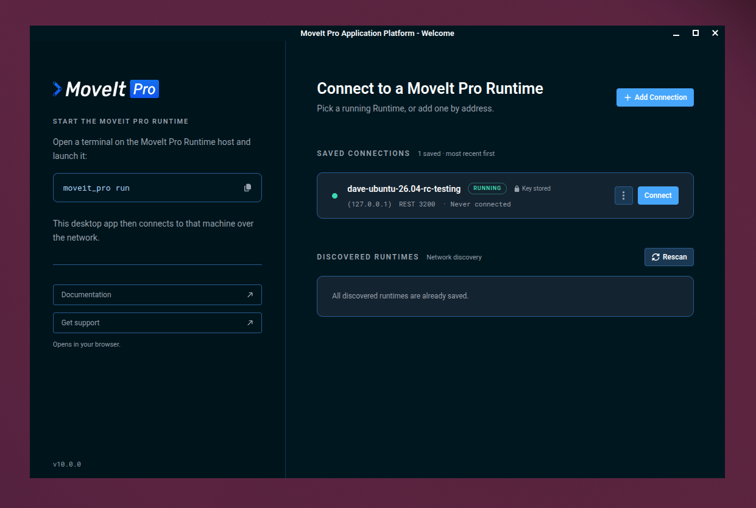Click the Documentation external link arrow

250,295
